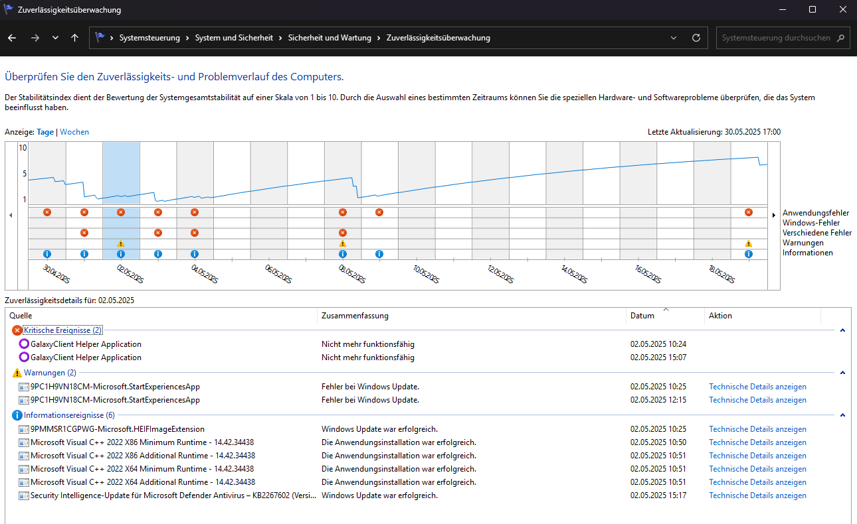Expand the chevron after Sicherheit und Wartung
The image size is (857, 524).
(x=379, y=38)
